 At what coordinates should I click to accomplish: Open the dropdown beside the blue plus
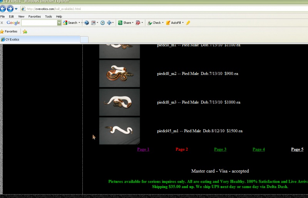pyautogui.click(x=113, y=23)
